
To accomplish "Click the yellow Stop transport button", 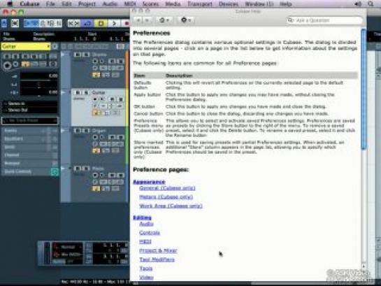I will 101,23.
